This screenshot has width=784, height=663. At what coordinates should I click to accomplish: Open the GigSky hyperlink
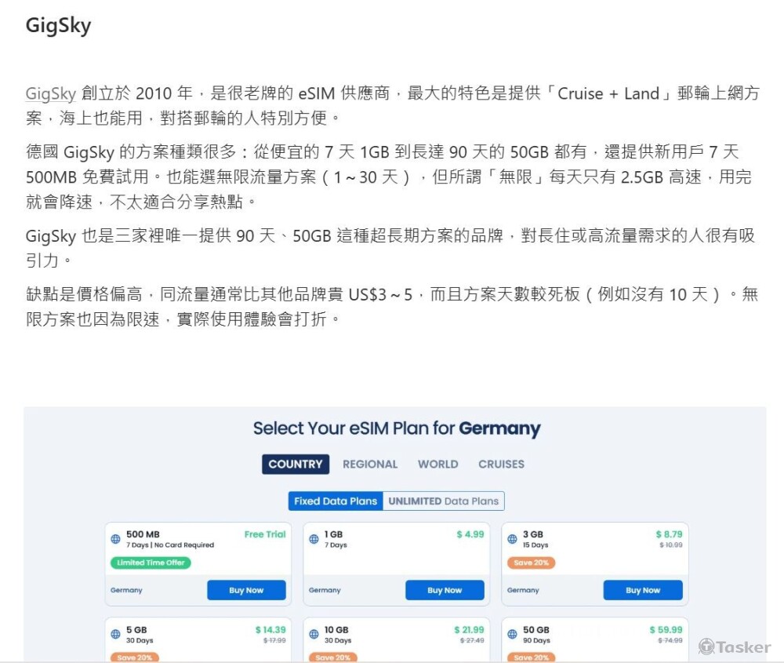[x=49, y=93]
